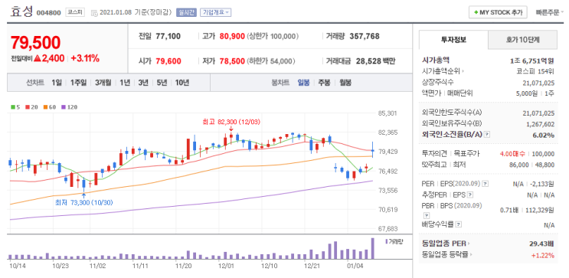Select the 주봉 candle chart
Viewport: 569px width, 278px height.
[x=324, y=83]
